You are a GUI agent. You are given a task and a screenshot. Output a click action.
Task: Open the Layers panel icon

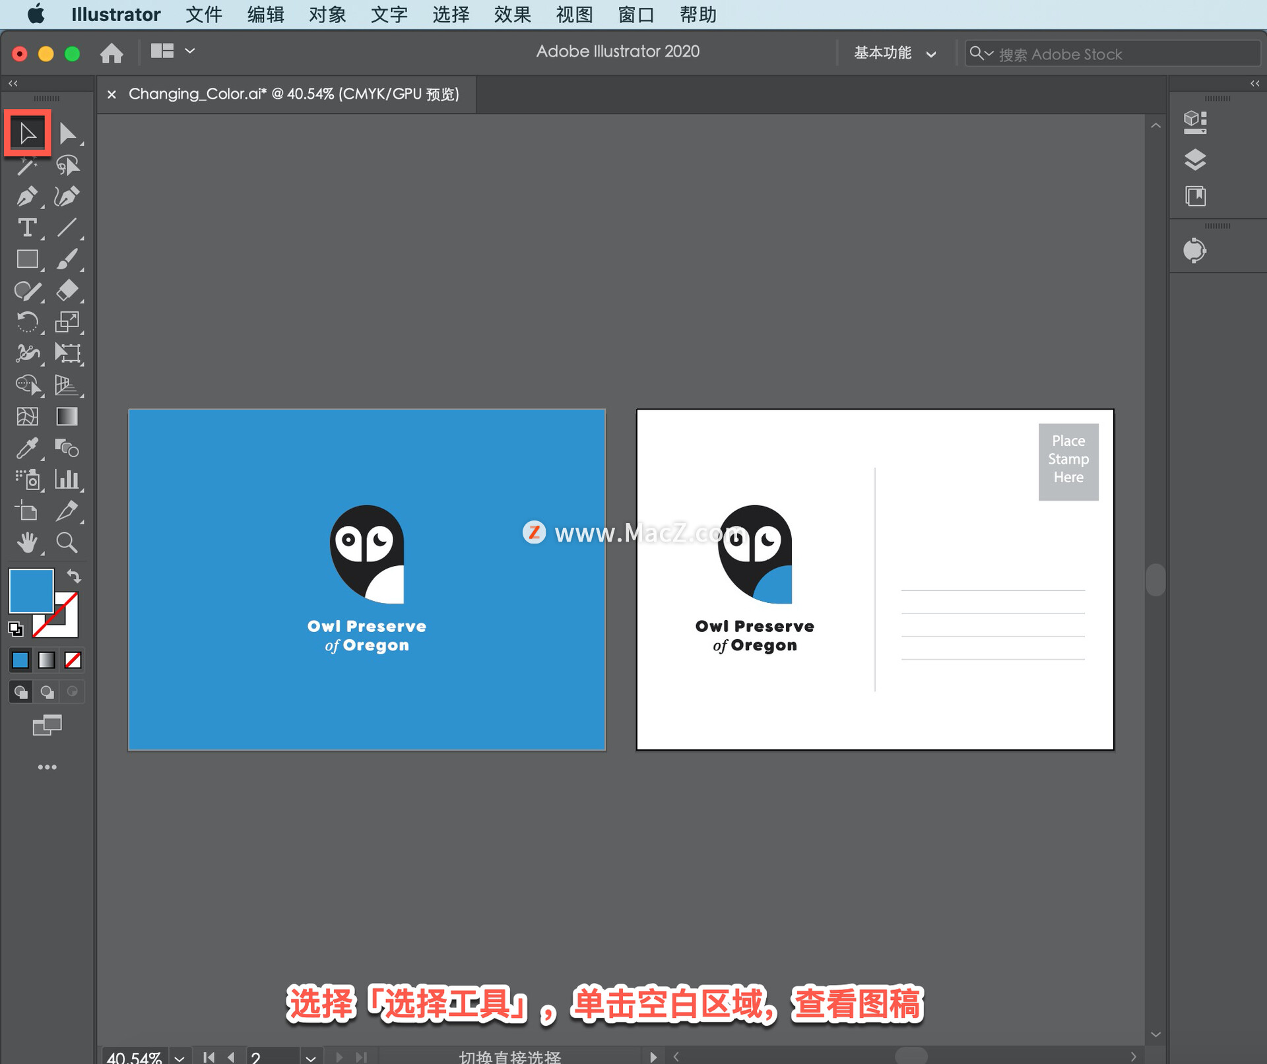[x=1195, y=160]
